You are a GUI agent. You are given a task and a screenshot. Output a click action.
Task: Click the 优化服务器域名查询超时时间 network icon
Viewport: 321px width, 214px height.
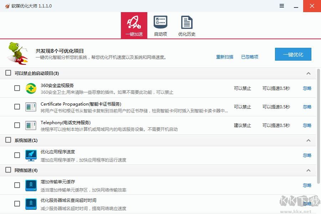point(31,204)
